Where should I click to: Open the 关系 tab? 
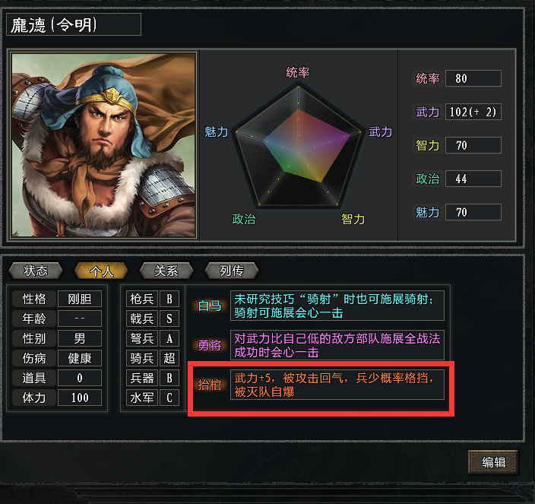(166, 271)
